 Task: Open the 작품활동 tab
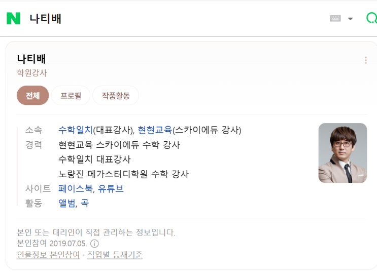116,95
